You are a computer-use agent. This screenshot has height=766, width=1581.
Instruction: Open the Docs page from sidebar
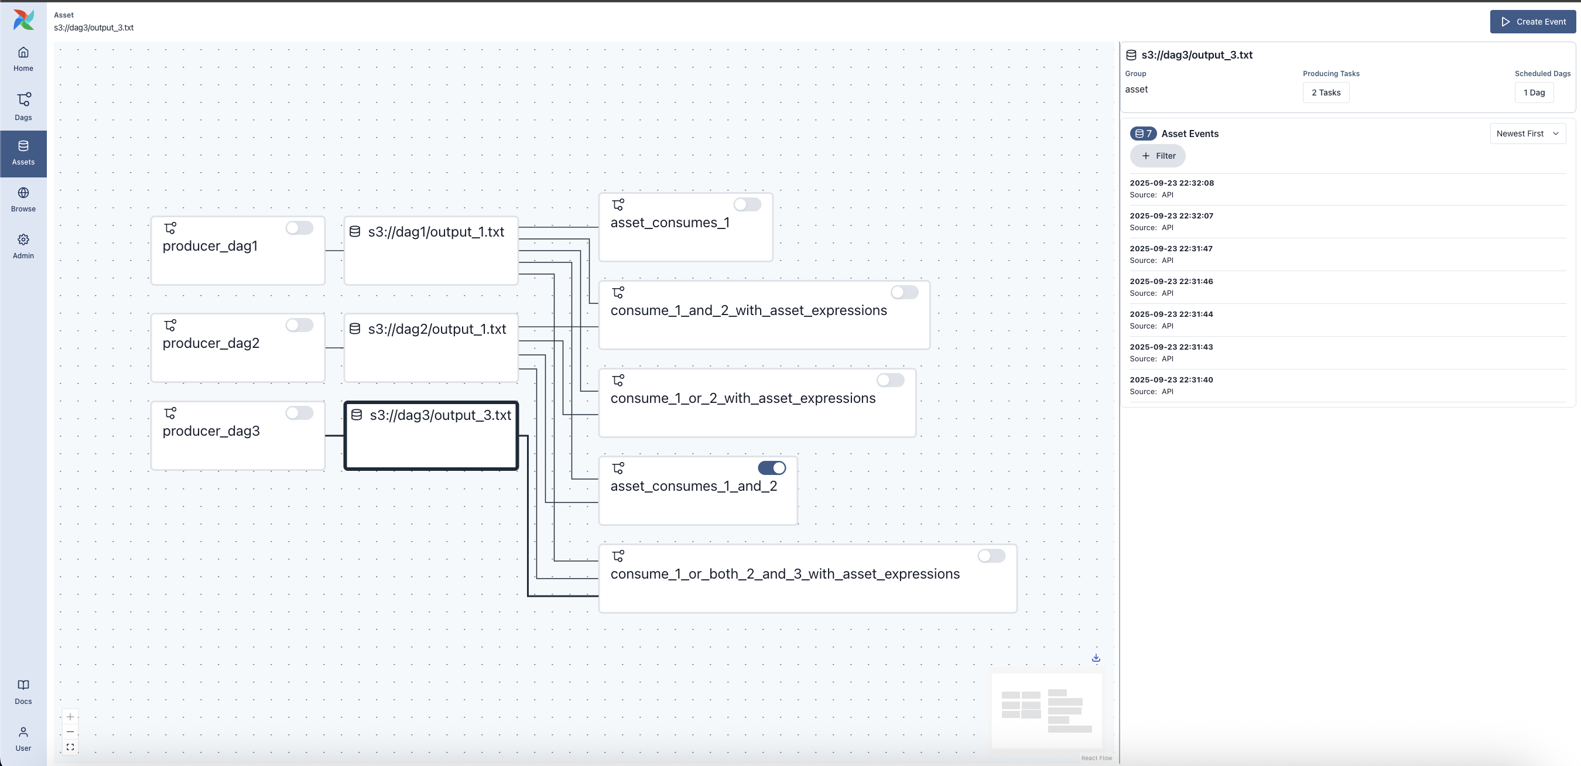pos(23,690)
